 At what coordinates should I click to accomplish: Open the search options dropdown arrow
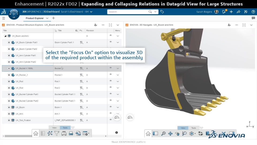point(155,12)
